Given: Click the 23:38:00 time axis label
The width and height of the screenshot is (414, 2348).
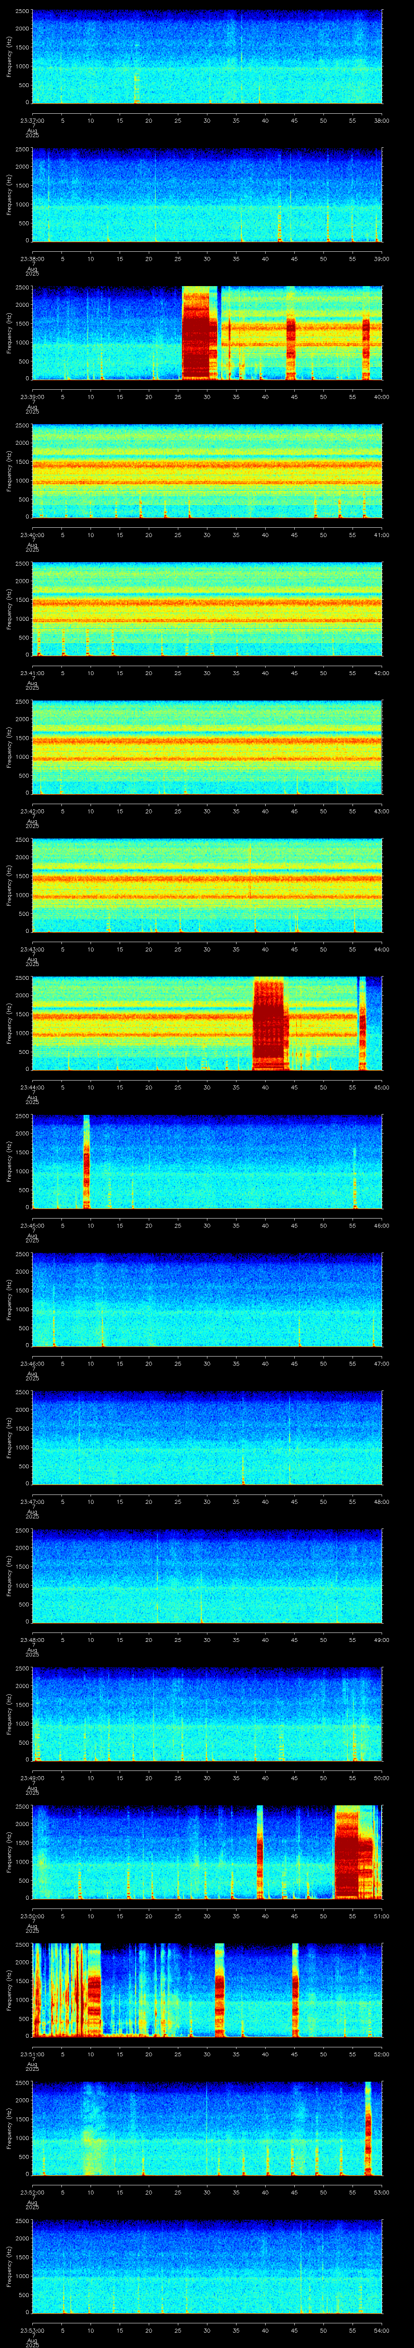Looking at the screenshot, I should pyautogui.click(x=32, y=259).
